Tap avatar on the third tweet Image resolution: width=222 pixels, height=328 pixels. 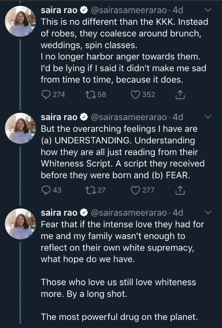point(21,224)
